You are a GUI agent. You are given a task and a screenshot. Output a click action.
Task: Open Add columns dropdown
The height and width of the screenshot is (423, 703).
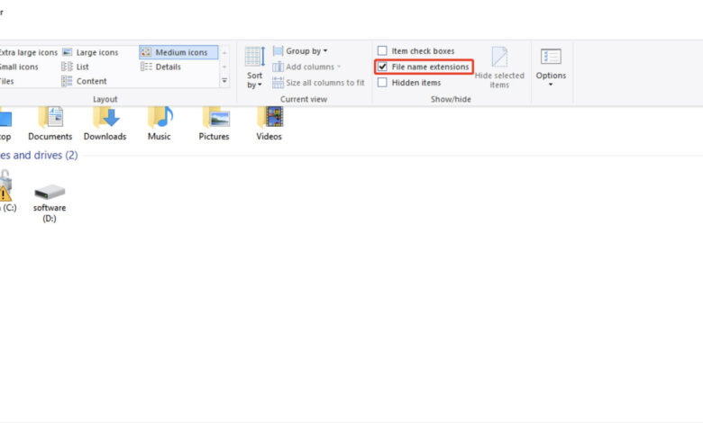coord(306,67)
